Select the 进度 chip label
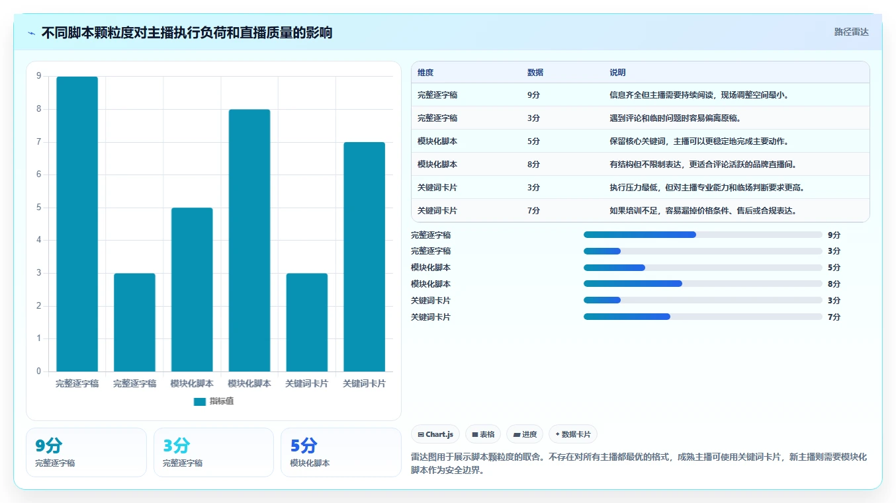The image size is (896, 503). pyautogui.click(x=529, y=434)
